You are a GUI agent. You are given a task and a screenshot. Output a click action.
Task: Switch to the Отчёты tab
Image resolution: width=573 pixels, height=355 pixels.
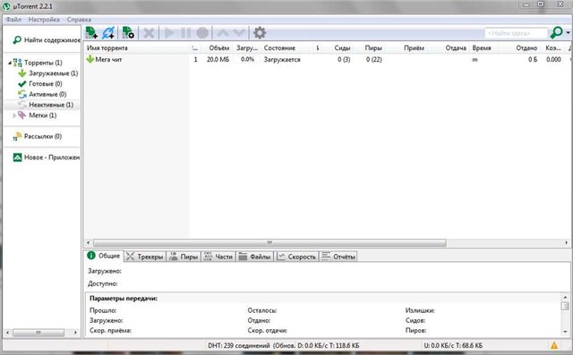338,257
